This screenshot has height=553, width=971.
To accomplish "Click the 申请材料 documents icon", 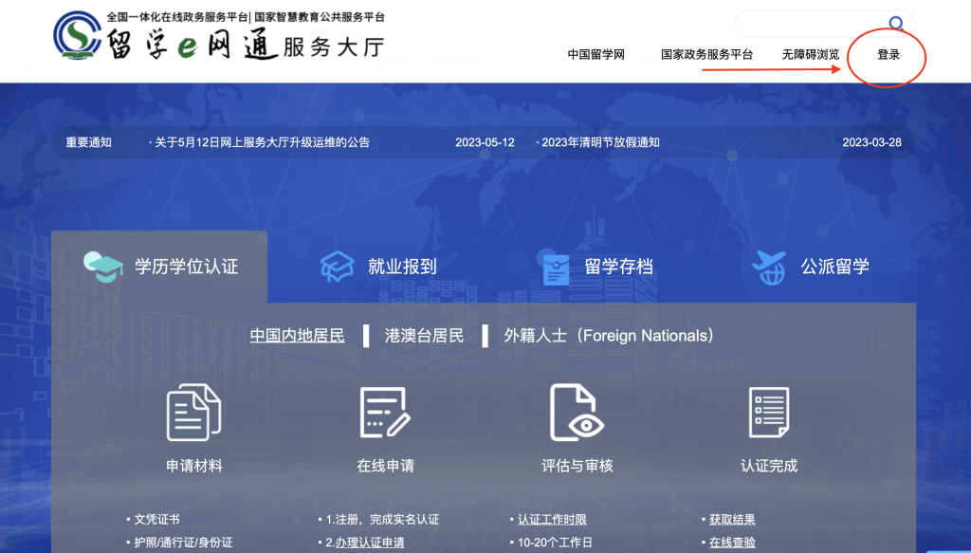I will 193,413.
